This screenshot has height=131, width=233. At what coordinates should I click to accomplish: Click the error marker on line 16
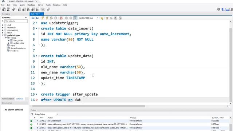point(36,100)
